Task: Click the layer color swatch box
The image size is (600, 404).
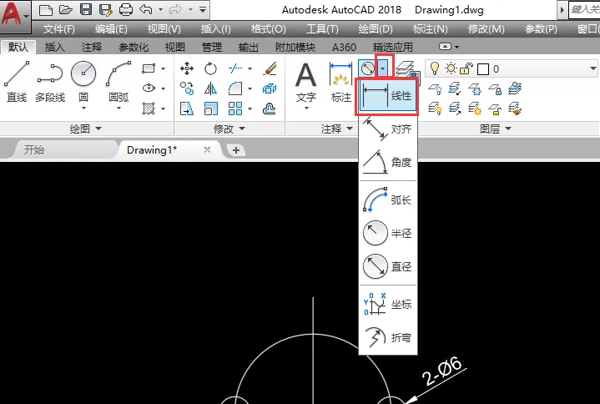Action: click(x=483, y=69)
